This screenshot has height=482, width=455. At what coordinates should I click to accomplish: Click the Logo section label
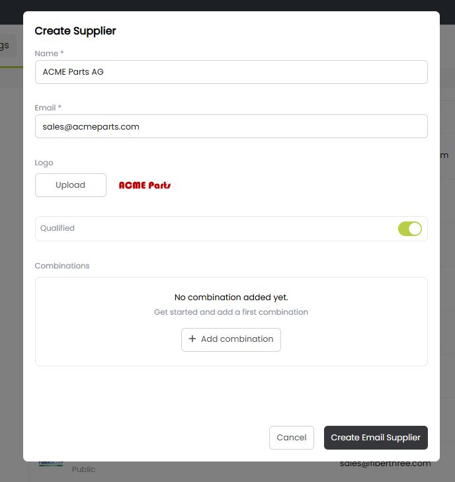[x=44, y=163]
